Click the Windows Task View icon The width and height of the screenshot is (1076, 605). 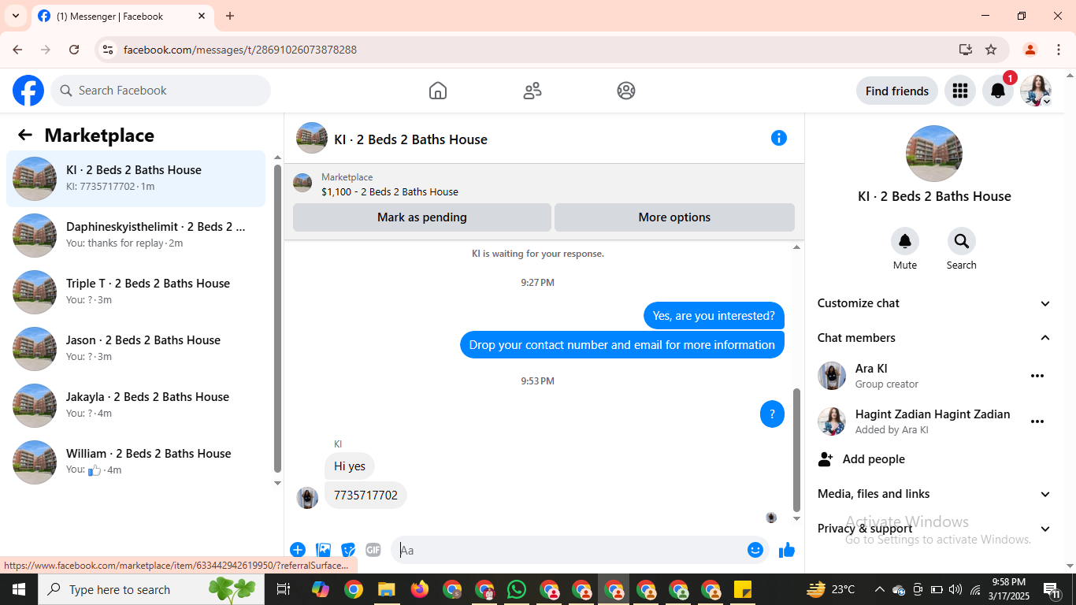pyautogui.click(x=284, y=589)
